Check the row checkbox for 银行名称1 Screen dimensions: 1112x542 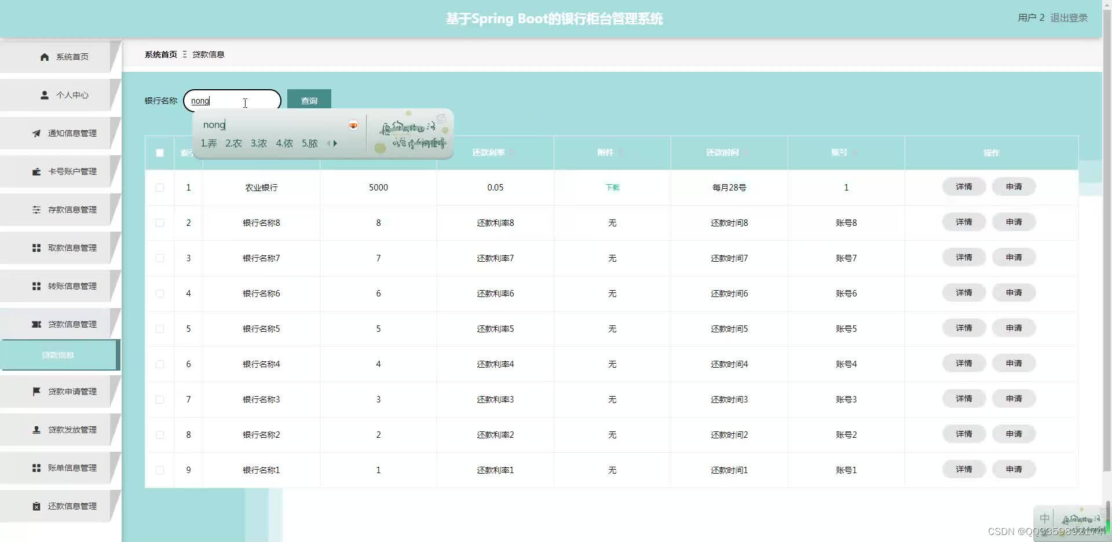coord(160,470)
